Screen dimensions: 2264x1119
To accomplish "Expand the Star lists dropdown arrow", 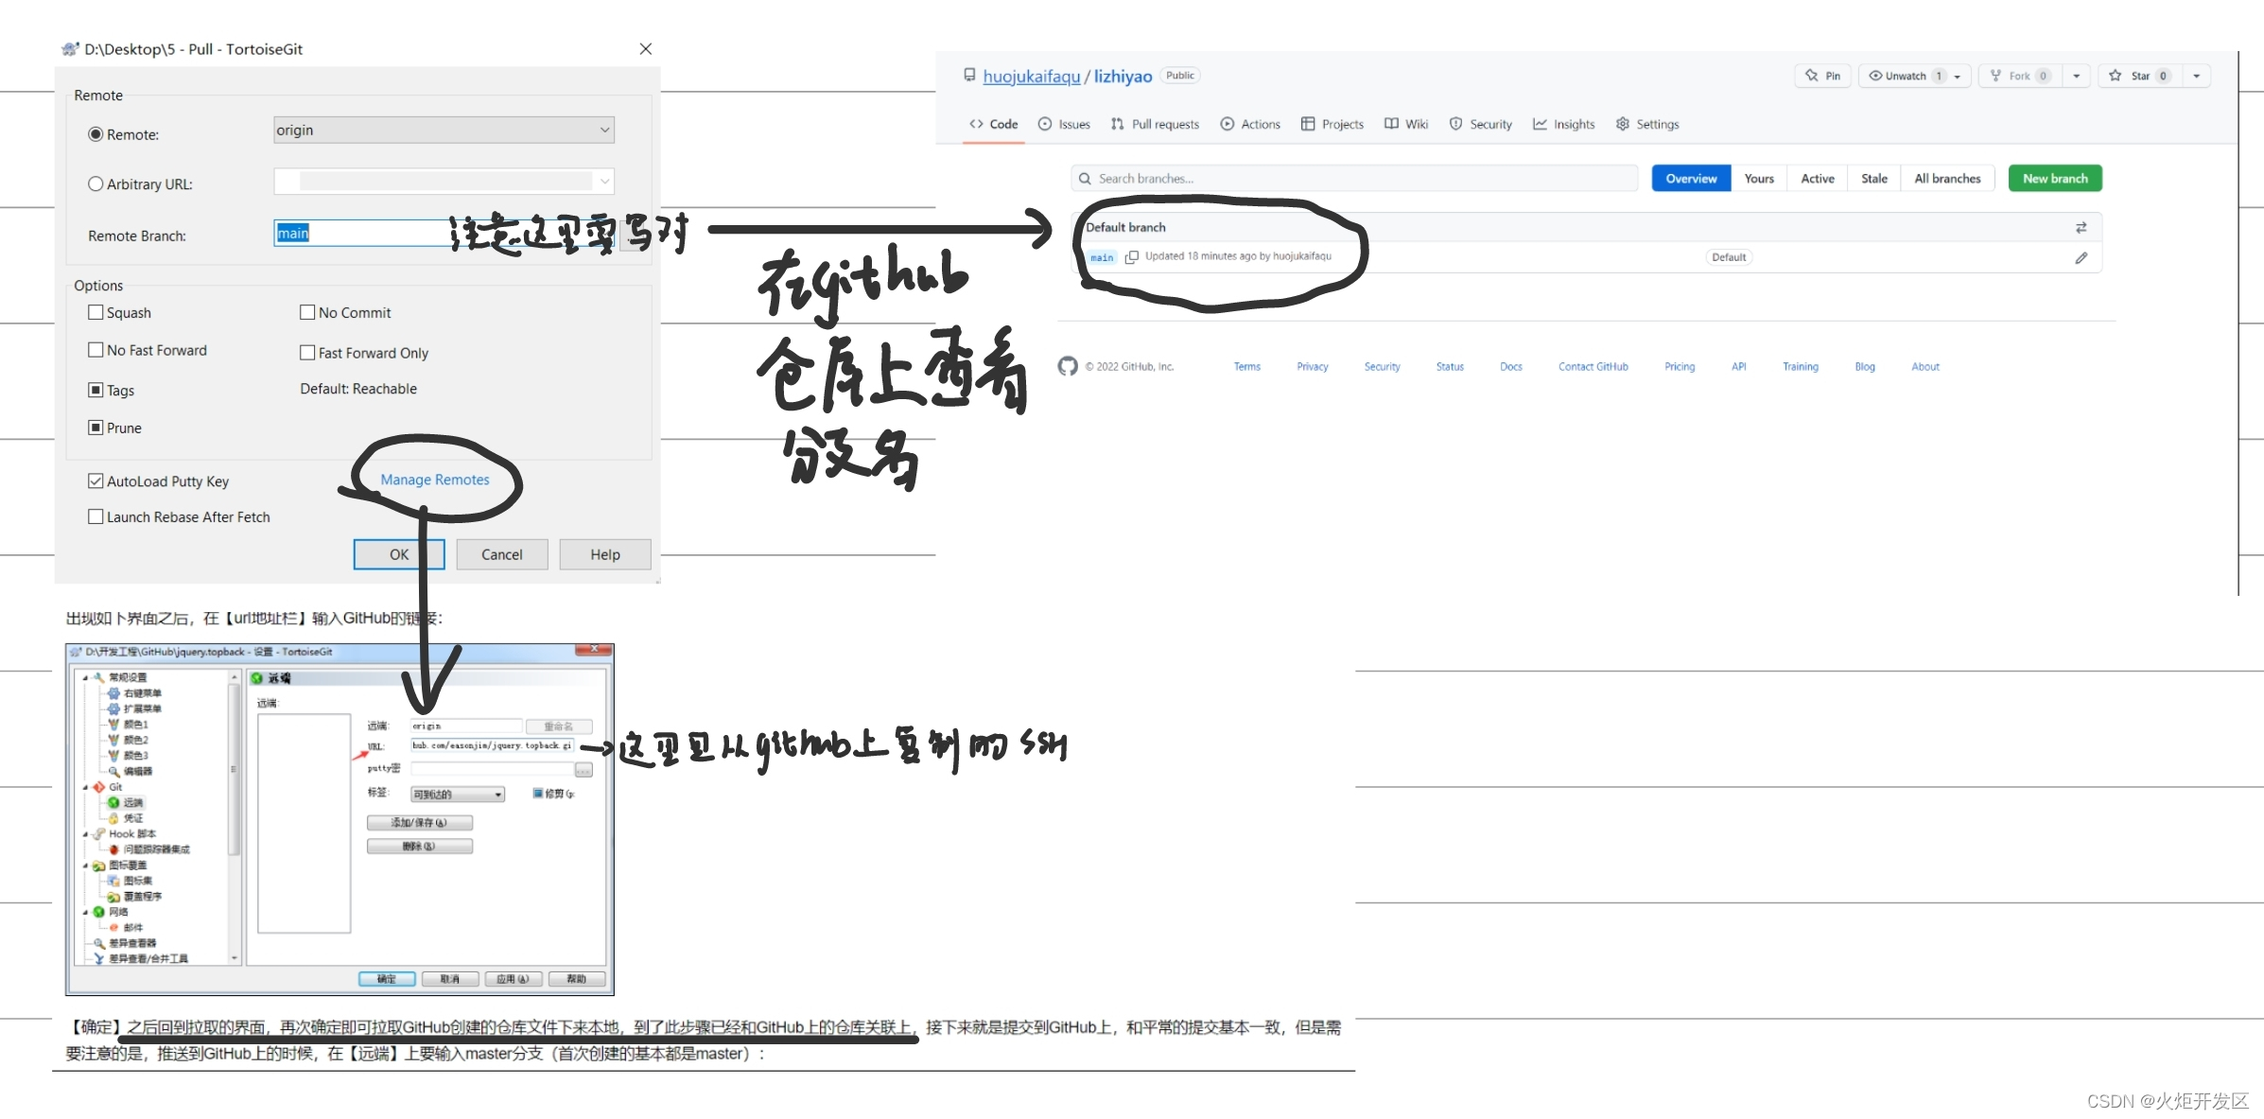I will pos(2196,77).
